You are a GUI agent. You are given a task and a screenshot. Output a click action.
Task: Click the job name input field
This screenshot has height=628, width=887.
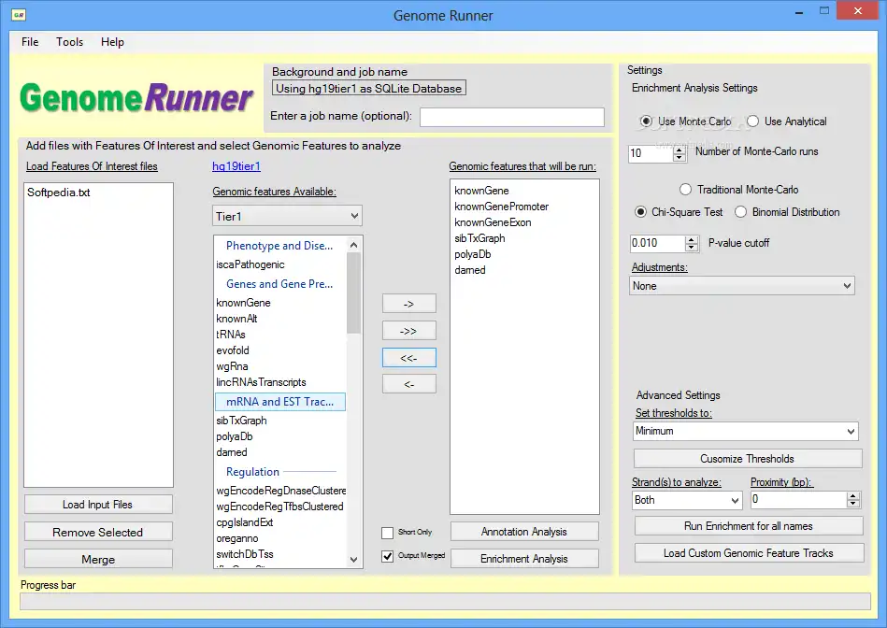(512, 117)
